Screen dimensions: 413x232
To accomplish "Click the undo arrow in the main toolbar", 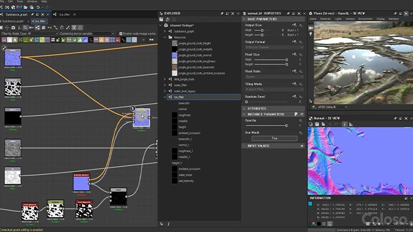I will click(38, 7).
